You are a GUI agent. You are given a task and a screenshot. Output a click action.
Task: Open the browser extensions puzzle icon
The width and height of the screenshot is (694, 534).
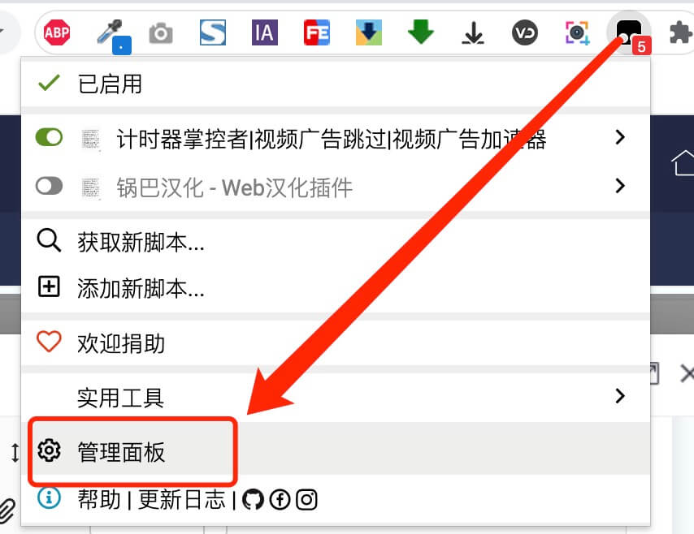point(681,32)
